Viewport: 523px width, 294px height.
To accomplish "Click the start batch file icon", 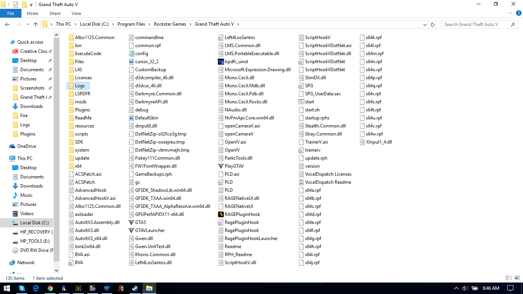I will (301, 102).
